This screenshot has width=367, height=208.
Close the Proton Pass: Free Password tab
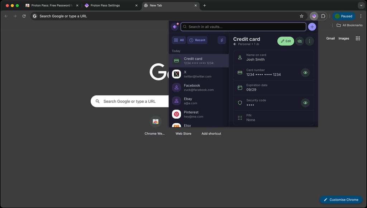tap(77, 5)
